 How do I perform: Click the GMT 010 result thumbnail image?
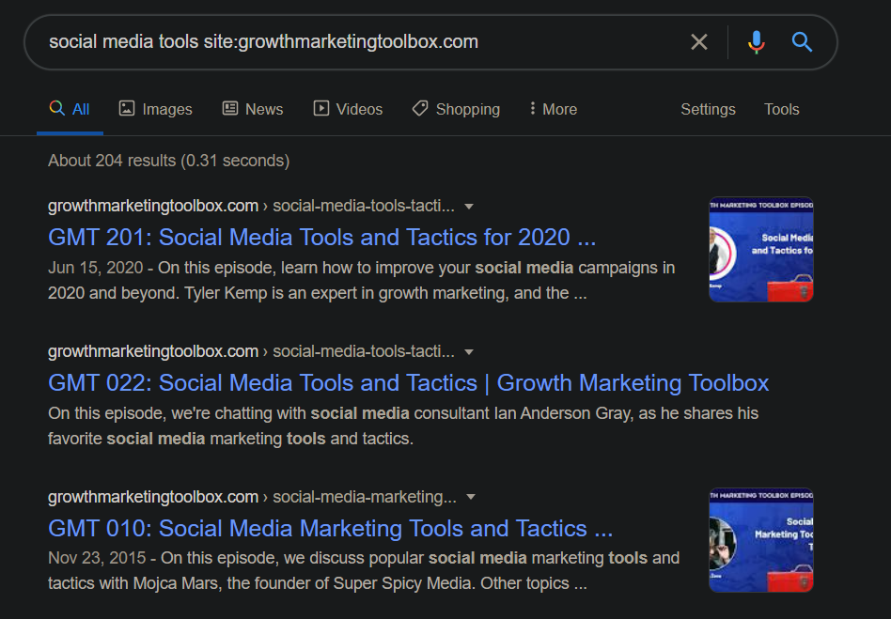point(760,540)
